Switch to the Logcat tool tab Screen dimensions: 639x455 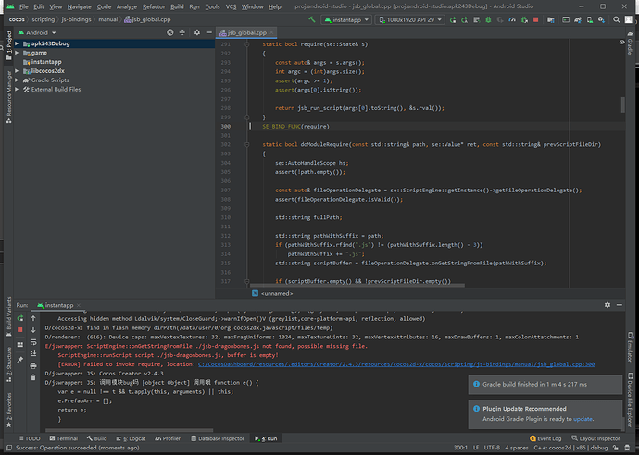pyautogui.click(x=133, y=437)
